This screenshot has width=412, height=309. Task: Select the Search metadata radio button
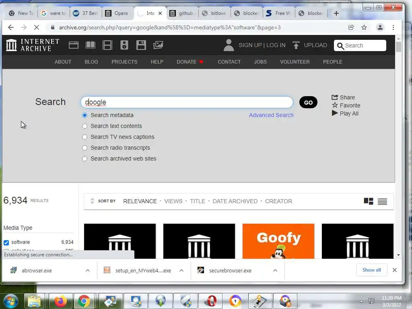(x=84, y=115)
